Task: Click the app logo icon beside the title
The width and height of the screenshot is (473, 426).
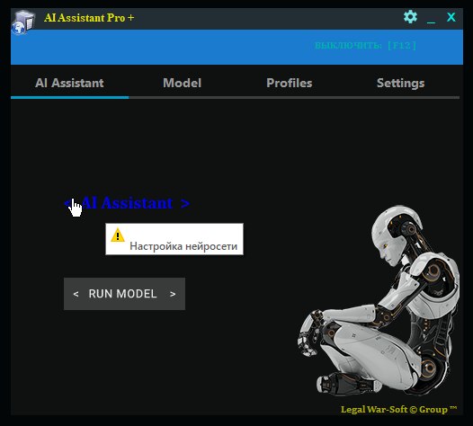Action: tap(23, 22)
